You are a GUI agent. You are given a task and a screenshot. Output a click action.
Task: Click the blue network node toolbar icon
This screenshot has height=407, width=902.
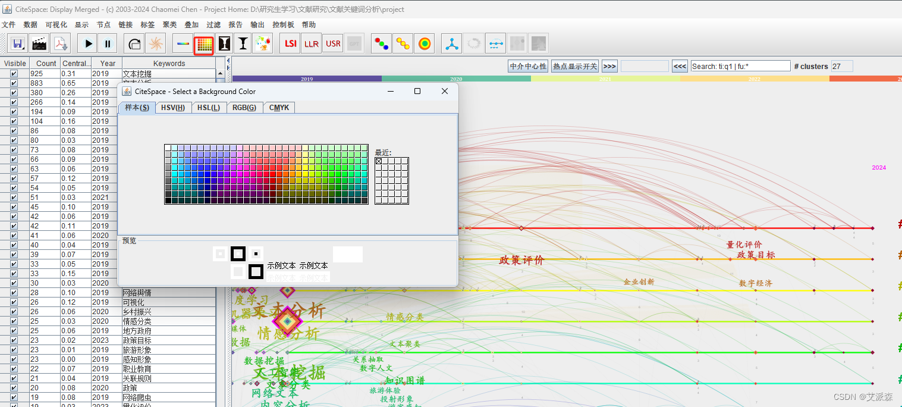pyautogui.click(x=452, y=43)
